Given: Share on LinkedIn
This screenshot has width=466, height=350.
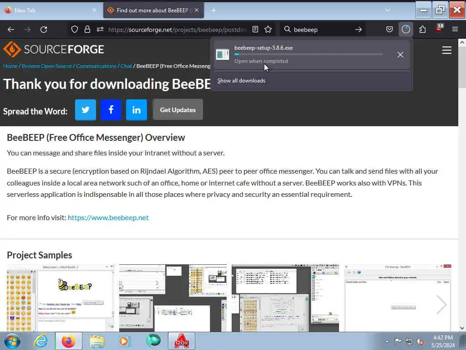Looking at the screenshot, I should [x=137, y=110].
